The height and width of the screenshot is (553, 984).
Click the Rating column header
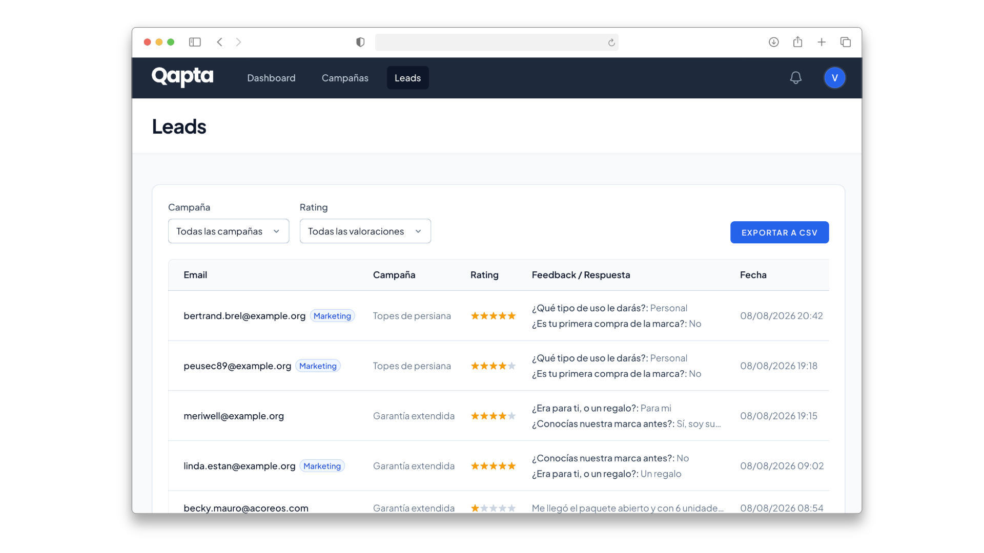pos(484,275)
